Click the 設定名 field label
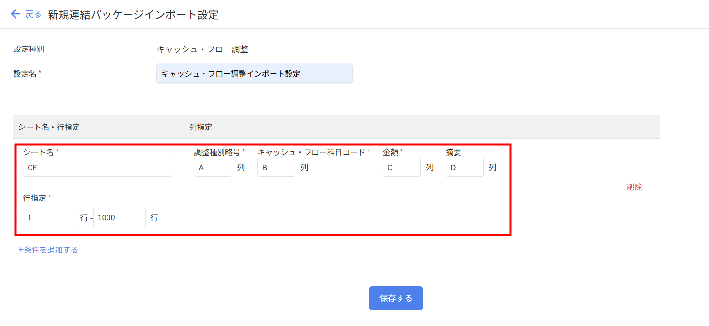Screen dimensions: 709x326 [25, 74]
